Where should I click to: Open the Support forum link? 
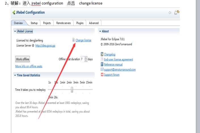(111, 75)
